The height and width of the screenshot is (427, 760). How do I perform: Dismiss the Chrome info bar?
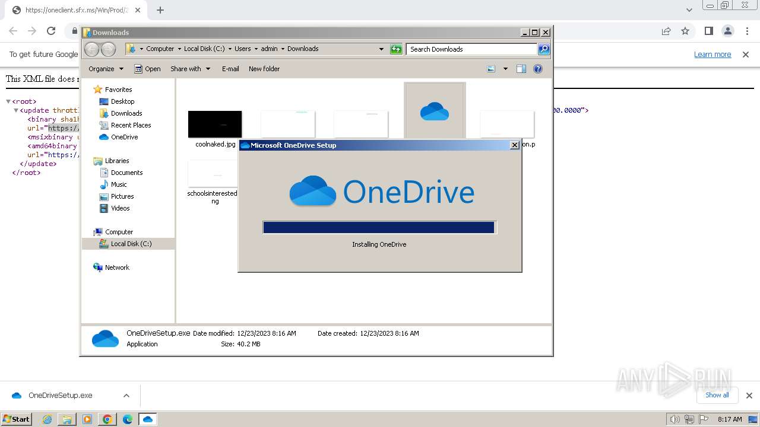point(745,54)
